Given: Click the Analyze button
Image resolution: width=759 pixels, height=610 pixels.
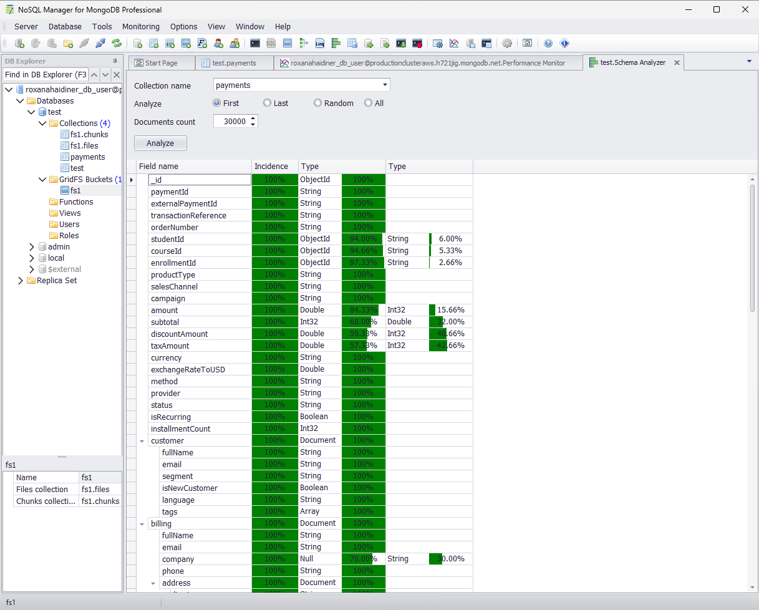Looking at the screenshot, I should pyautogui.click(x=160, y=143).
